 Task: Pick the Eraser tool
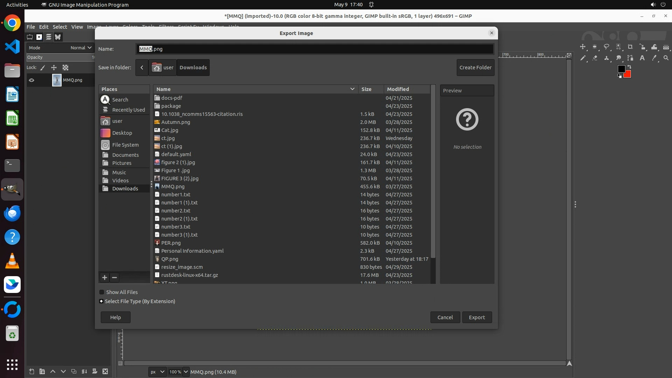595,58
